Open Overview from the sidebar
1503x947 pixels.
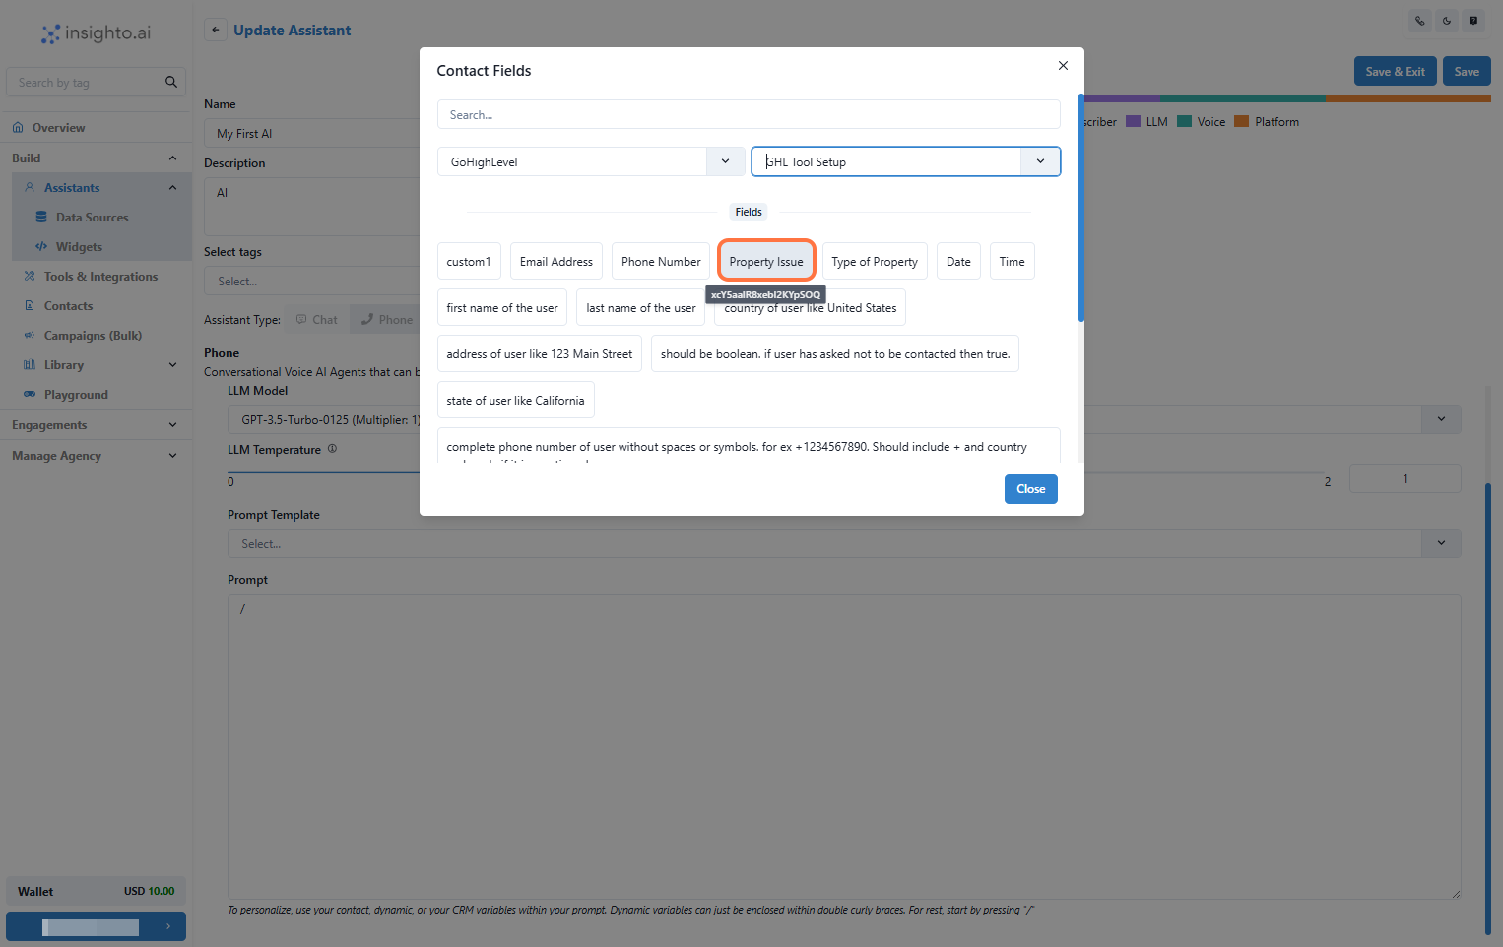tap(59, 128)
